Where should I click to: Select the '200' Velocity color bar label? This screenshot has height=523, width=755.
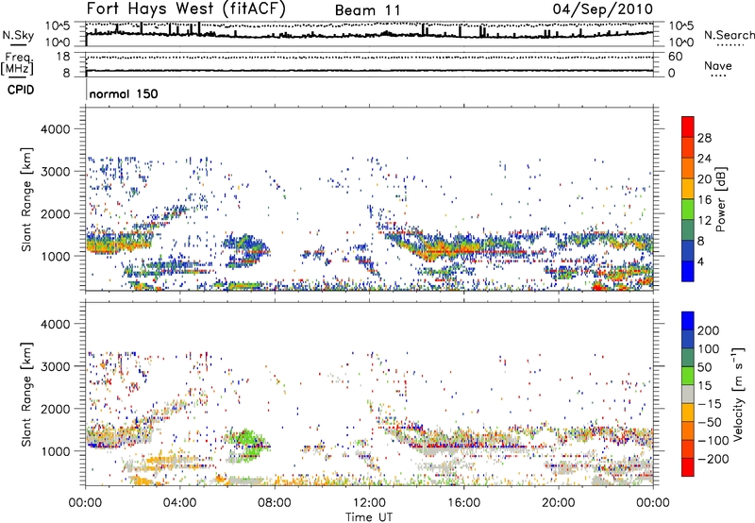pyautogui.click(x=709, y=330)
